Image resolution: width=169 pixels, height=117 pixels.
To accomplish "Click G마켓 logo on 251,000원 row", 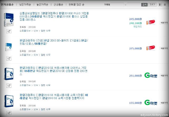I will pos(151,75).
